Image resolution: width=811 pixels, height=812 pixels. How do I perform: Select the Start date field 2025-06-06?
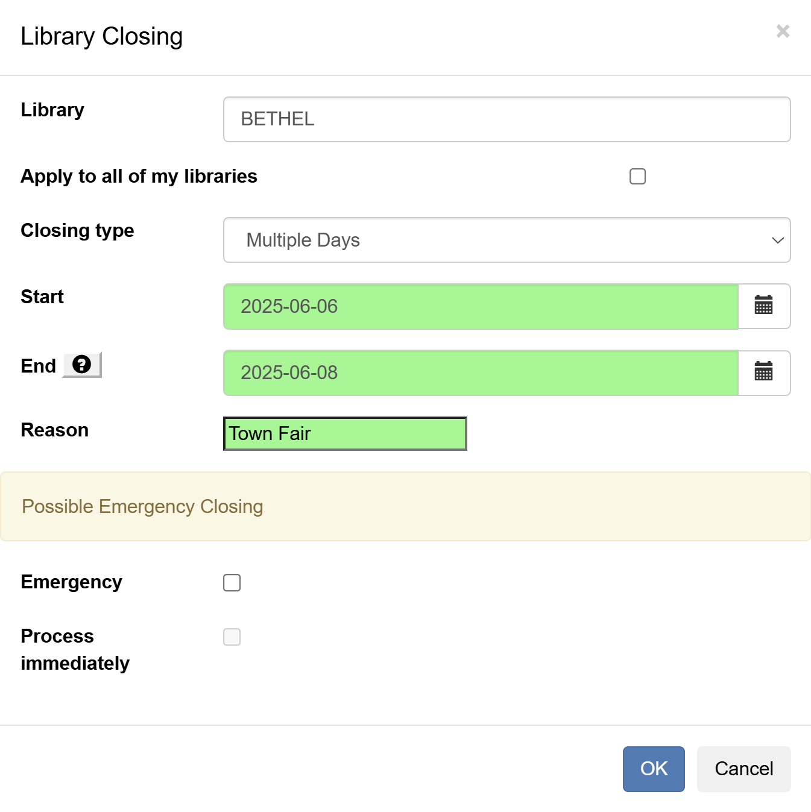point(481,306)
